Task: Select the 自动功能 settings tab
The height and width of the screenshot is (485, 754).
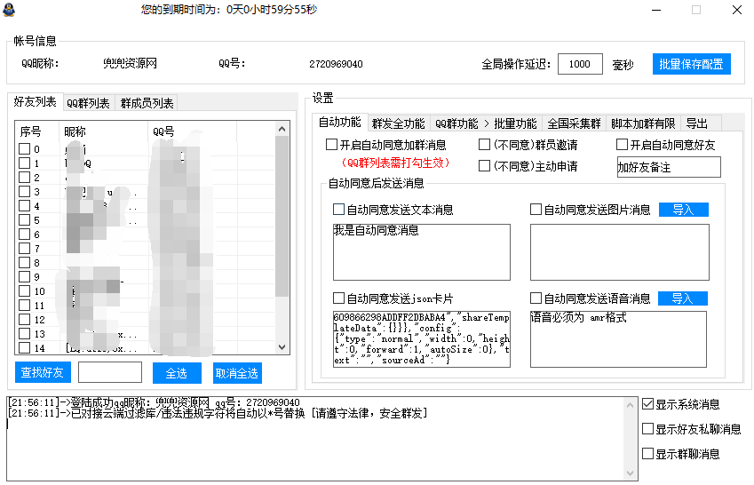Action: pyautogui.click(x=339, y=123)
